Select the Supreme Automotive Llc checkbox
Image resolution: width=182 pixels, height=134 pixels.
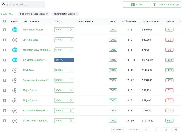coord(5,80)
